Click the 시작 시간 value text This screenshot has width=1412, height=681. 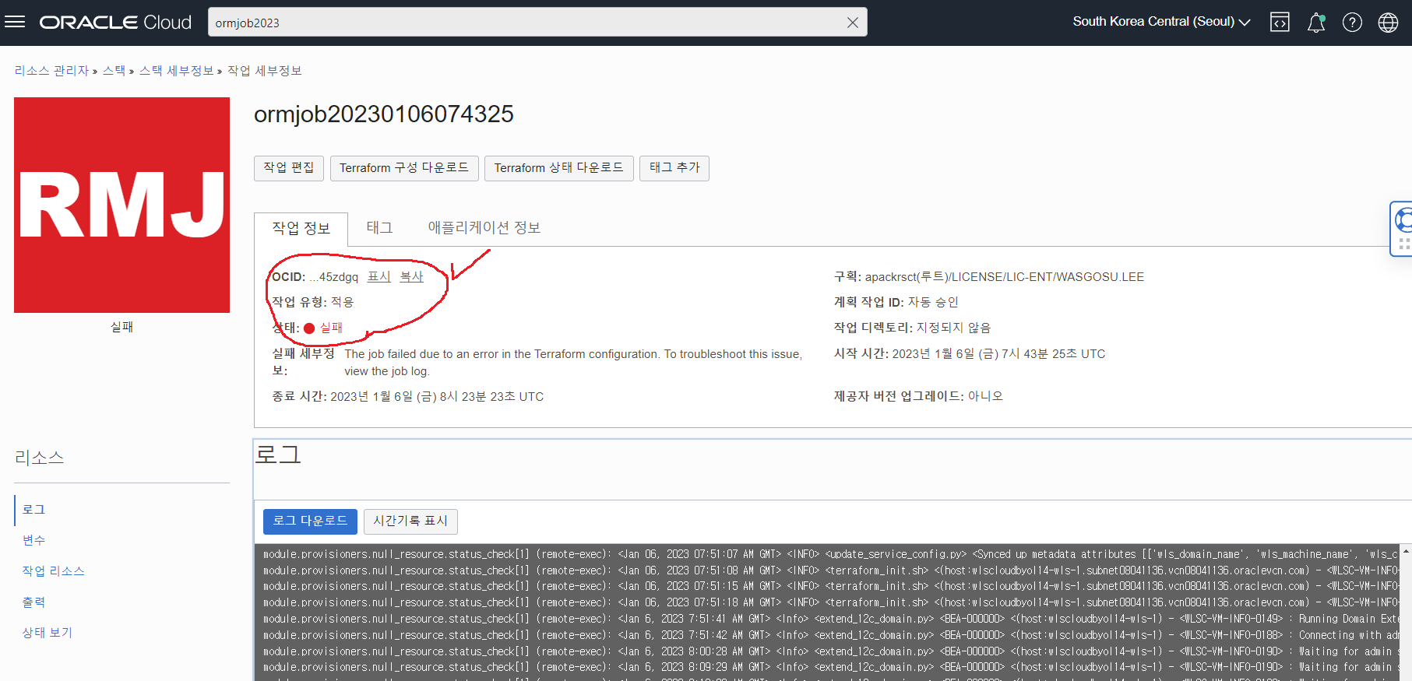(998, 354)
